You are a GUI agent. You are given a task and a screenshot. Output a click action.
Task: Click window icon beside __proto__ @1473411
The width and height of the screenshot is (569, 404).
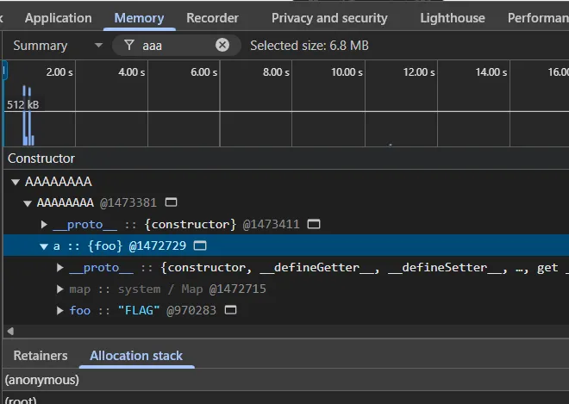click(x=314, y=224)
